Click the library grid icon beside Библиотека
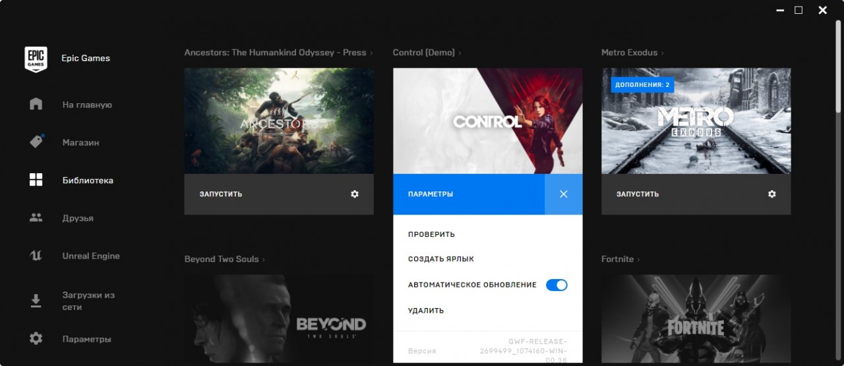The width and height of the screenshot is (844, 366). (x=36, y=180)
